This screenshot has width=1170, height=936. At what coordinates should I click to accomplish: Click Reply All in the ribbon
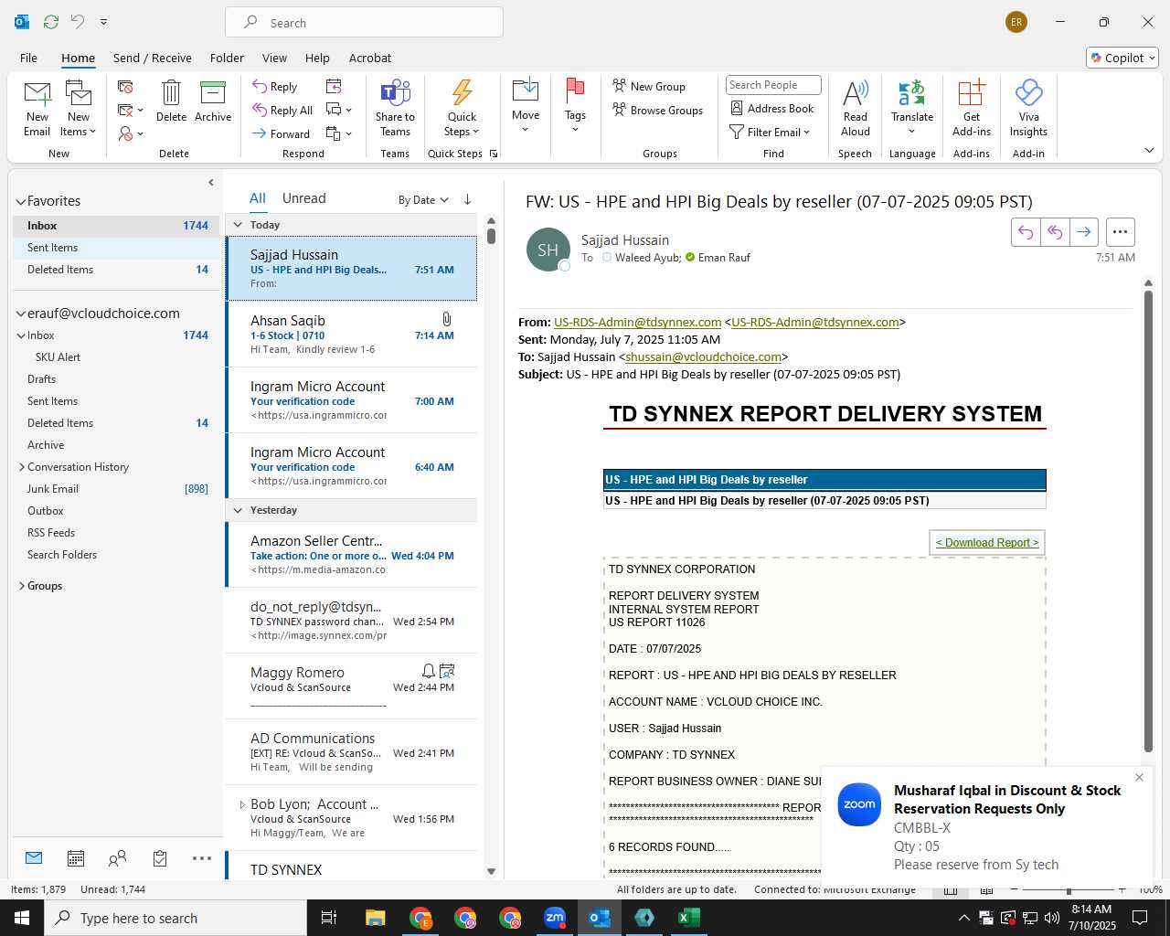pyautogui.click(x=282, y=111)
